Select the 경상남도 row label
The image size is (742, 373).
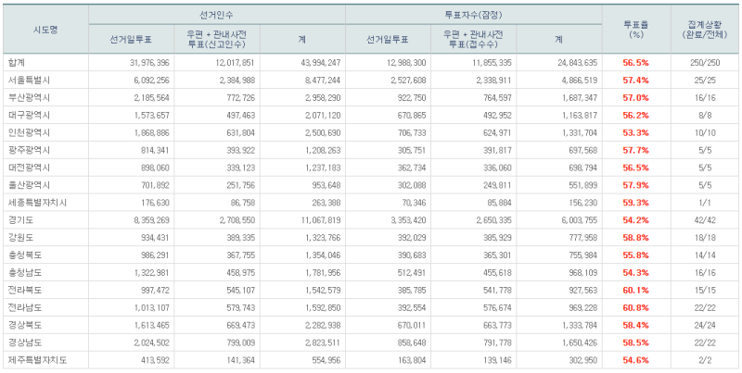pyautogui.click(x=24, y=342)
